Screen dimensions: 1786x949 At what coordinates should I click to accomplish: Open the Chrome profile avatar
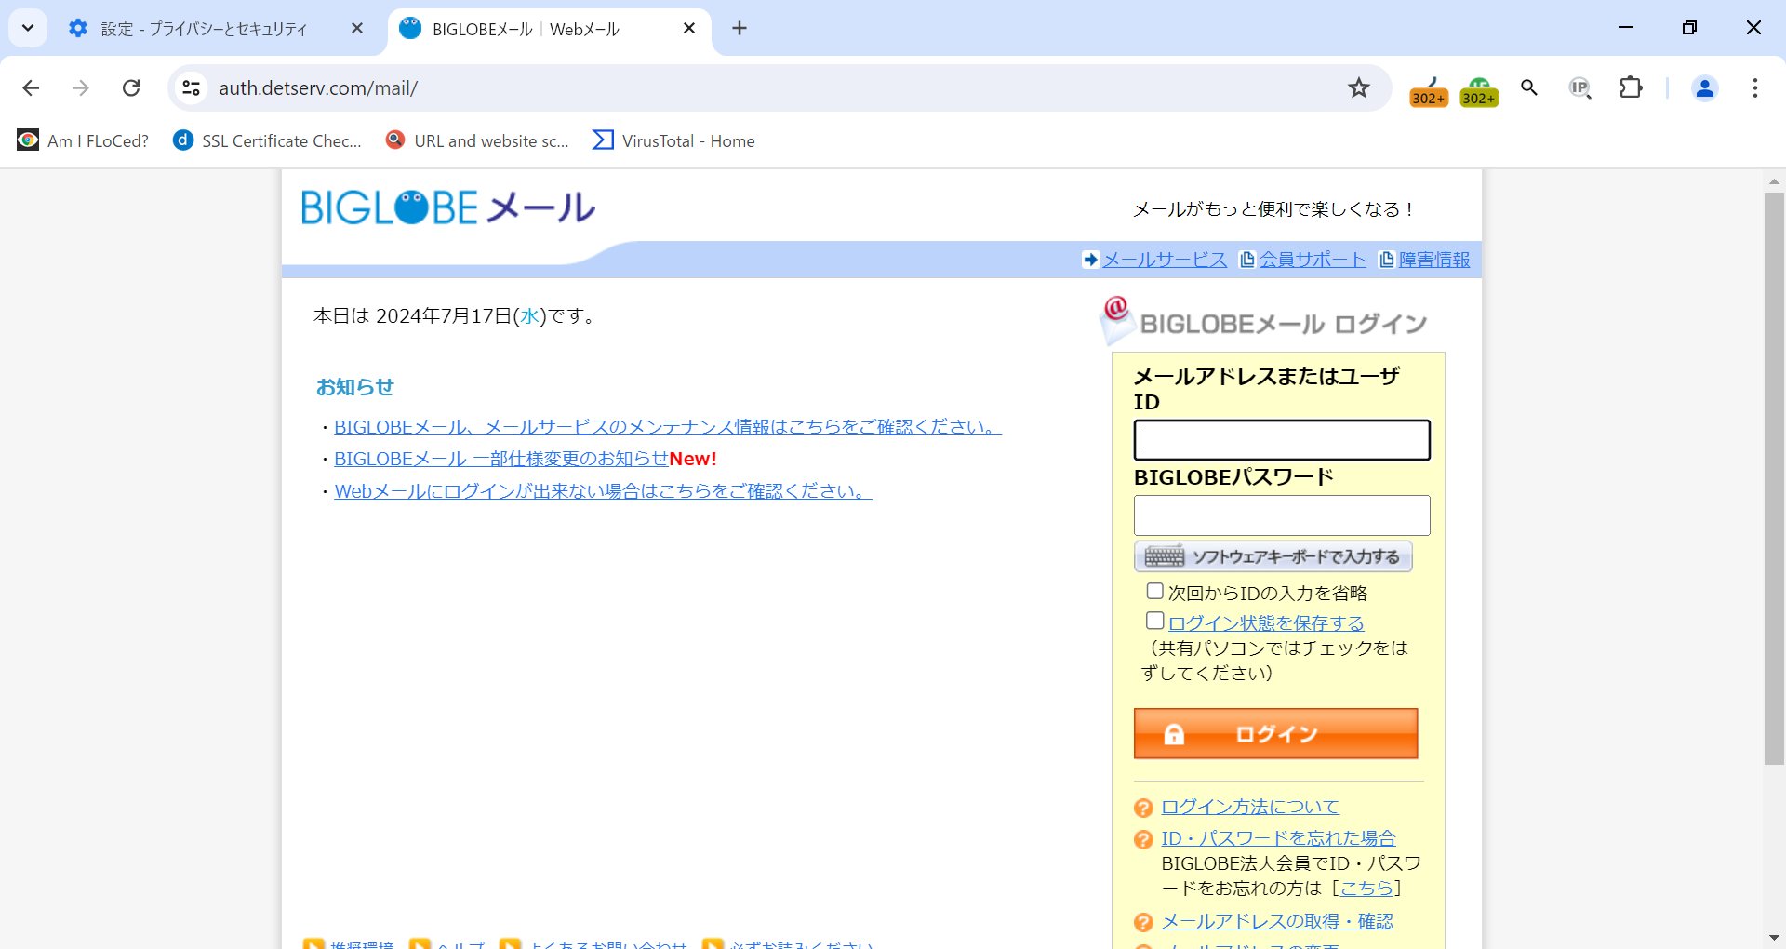[1704, 87]
